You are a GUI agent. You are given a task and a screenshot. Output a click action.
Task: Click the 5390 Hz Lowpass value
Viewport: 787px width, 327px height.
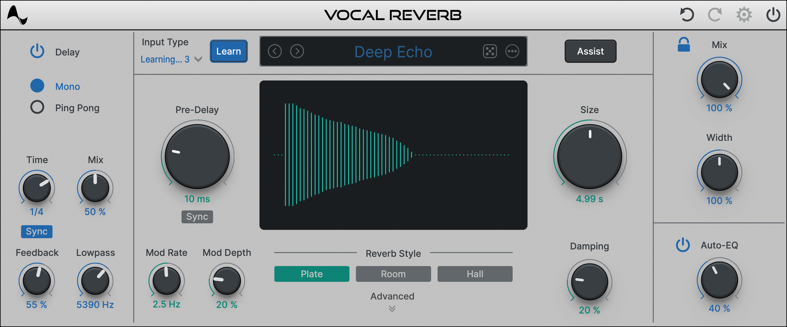(x=95, y=305)
